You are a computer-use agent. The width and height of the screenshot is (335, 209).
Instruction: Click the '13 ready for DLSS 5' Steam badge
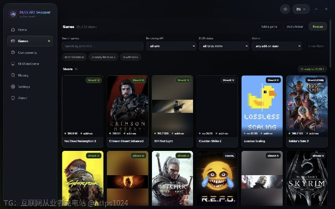(x=312, y=69)
